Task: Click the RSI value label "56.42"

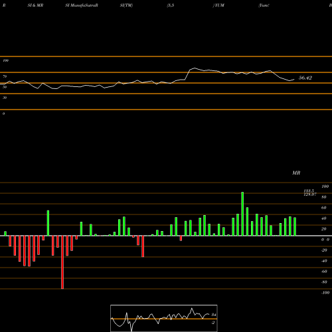Action: (305, 78)
